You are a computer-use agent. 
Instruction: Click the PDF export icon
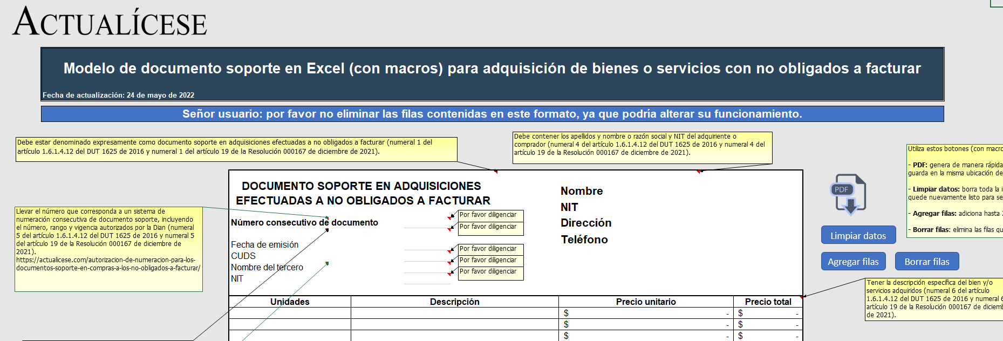click(848, 195)
